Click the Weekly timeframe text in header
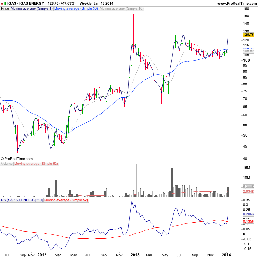The height and width of the screenshot is (258, 258). (85, 3)
